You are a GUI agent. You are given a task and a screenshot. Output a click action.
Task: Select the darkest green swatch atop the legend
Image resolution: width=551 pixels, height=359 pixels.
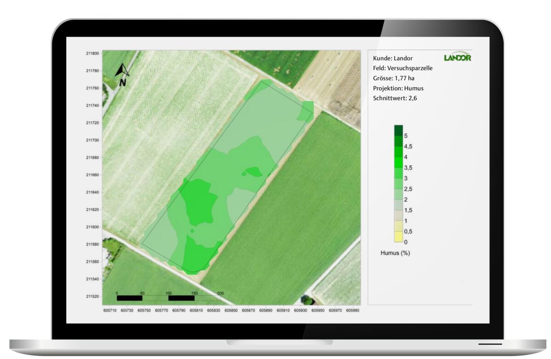pyautogui.click(x=398, y=130)
